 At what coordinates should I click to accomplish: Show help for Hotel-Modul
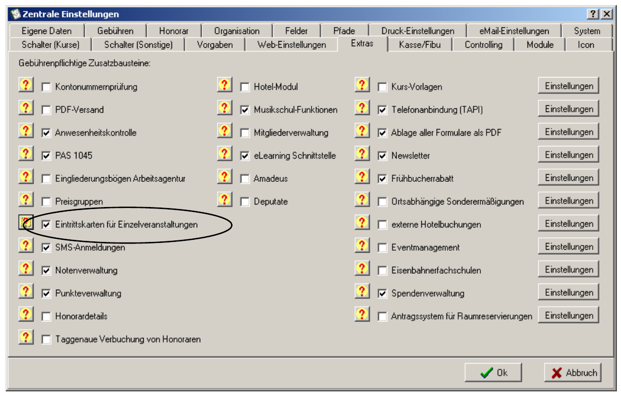[224, 85]
